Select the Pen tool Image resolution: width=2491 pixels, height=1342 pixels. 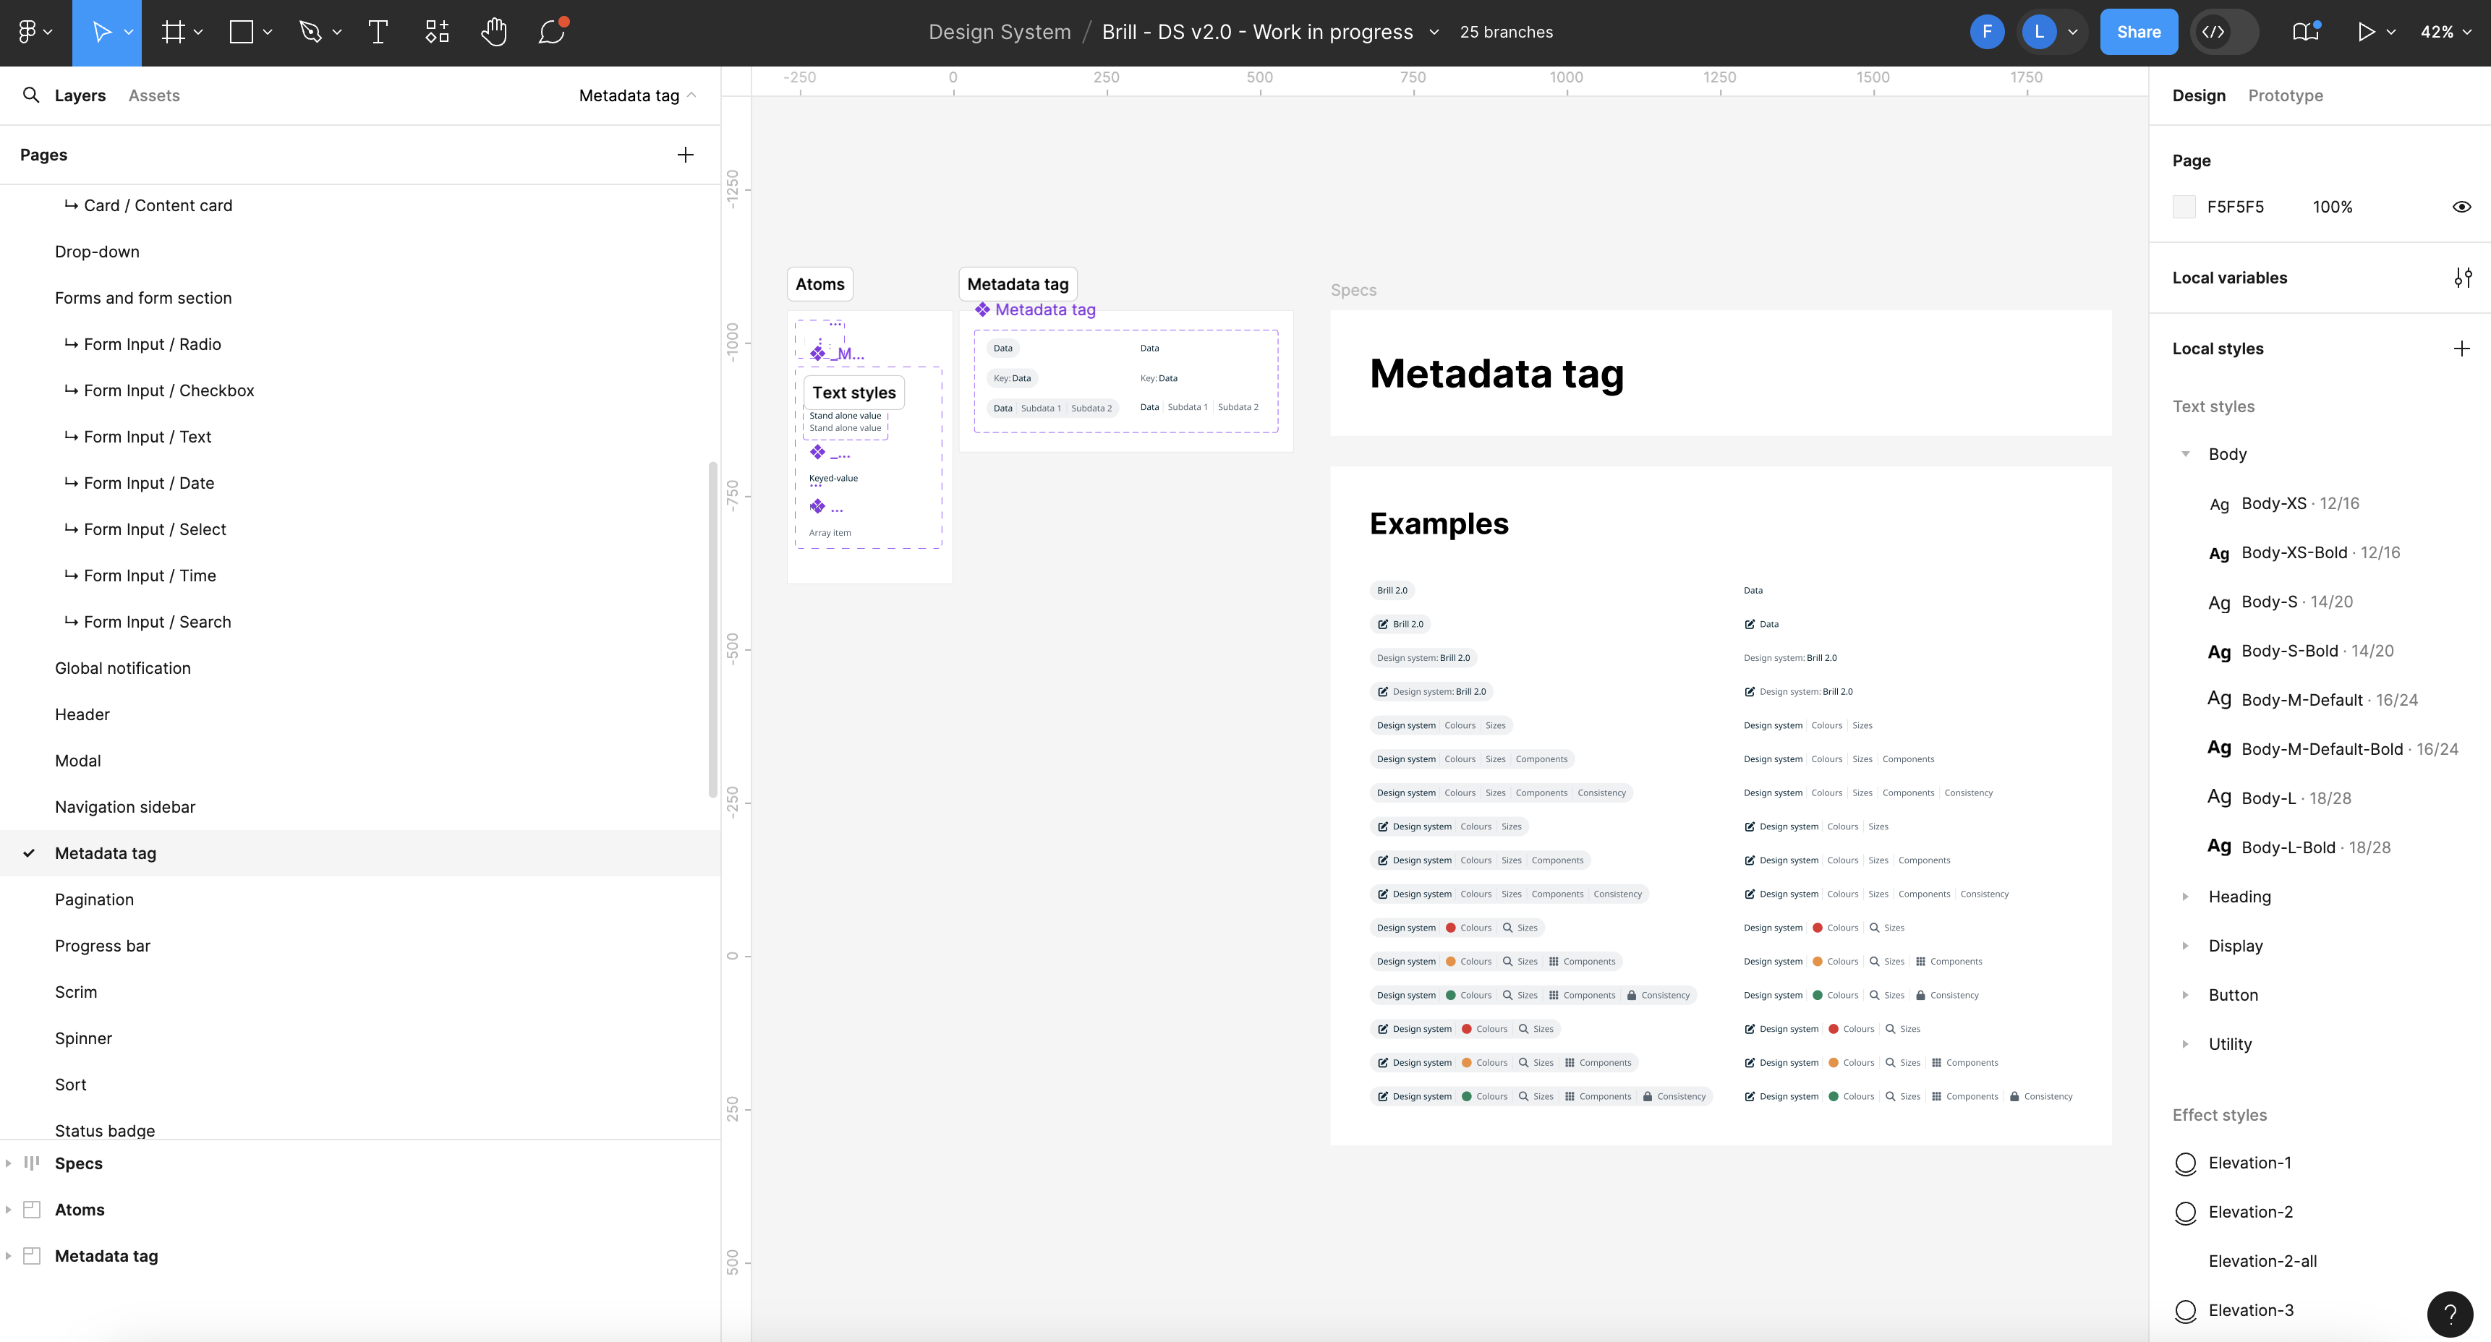[x=311, y=32]
